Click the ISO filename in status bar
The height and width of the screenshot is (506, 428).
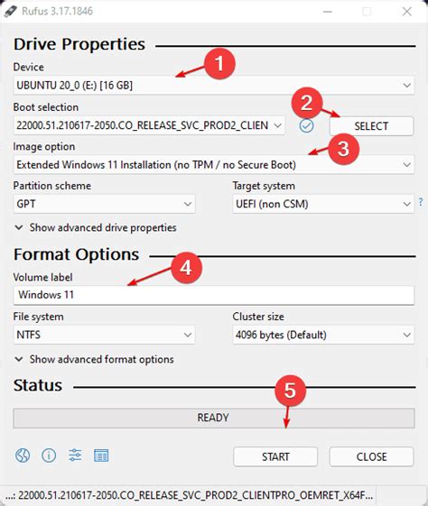[190, 495]
